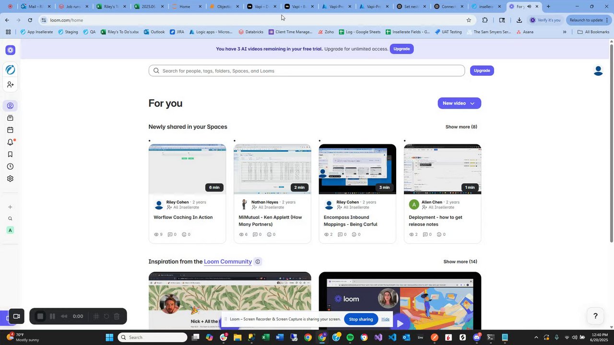
Task: Click the Loom recorder camera icon
Action: 16,316
